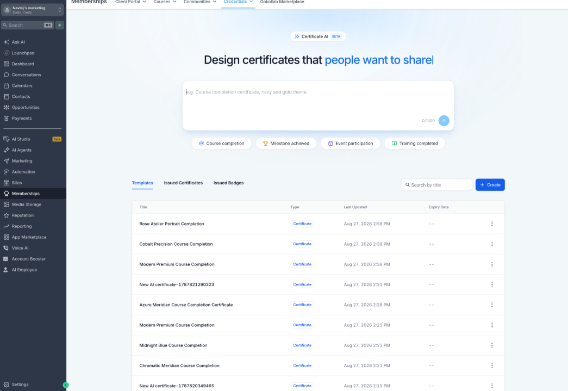568x391 pixels.
Task: Open row menu for Cobalt Precision Course Completion
Action: [x=492, y=244]
